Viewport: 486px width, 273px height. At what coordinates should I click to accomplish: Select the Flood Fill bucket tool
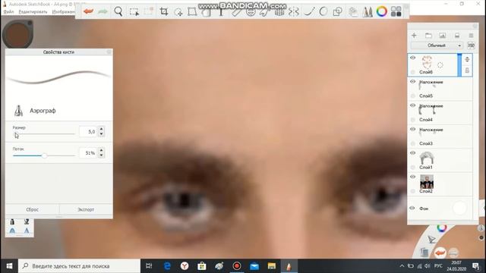(x=206, y=12)
